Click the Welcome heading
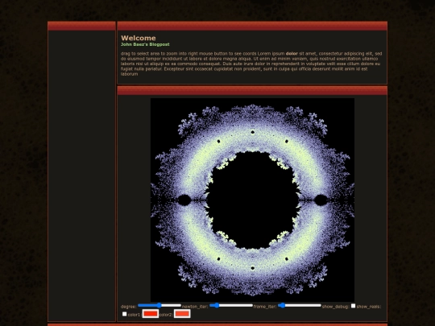The height and width of the screenshot is (326, 435). click(x=139, y=38)
